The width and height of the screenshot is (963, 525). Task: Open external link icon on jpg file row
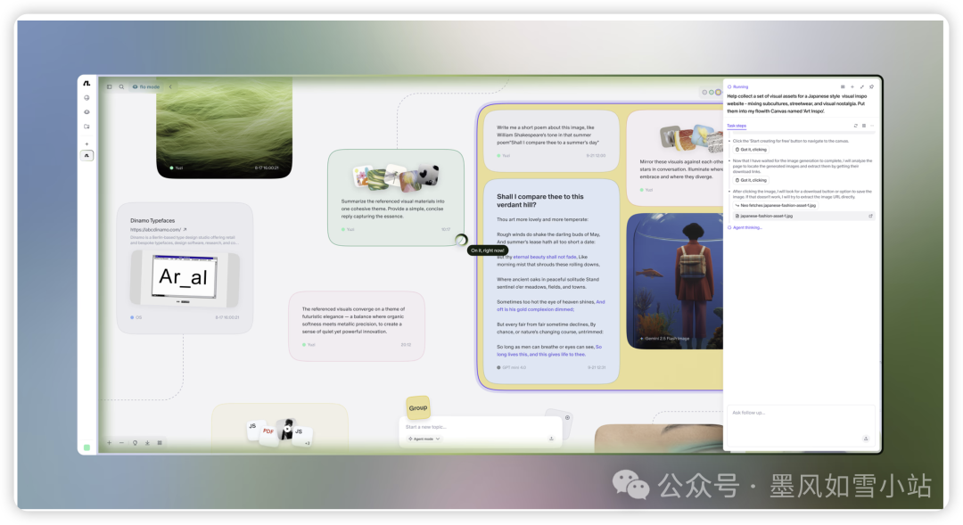[870, 216]
